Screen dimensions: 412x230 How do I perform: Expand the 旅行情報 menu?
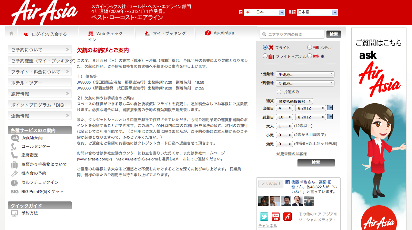(x=40, y=94)
